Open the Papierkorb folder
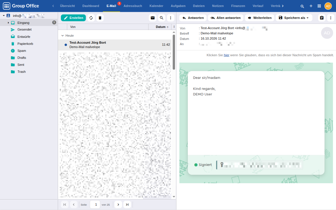The width and height of the screenshot is (336, 210). [x=25, y=44]
